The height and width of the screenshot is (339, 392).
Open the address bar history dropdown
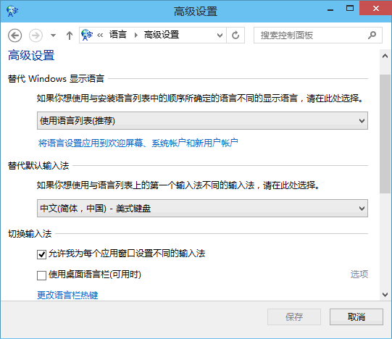(x=220, y=35)
